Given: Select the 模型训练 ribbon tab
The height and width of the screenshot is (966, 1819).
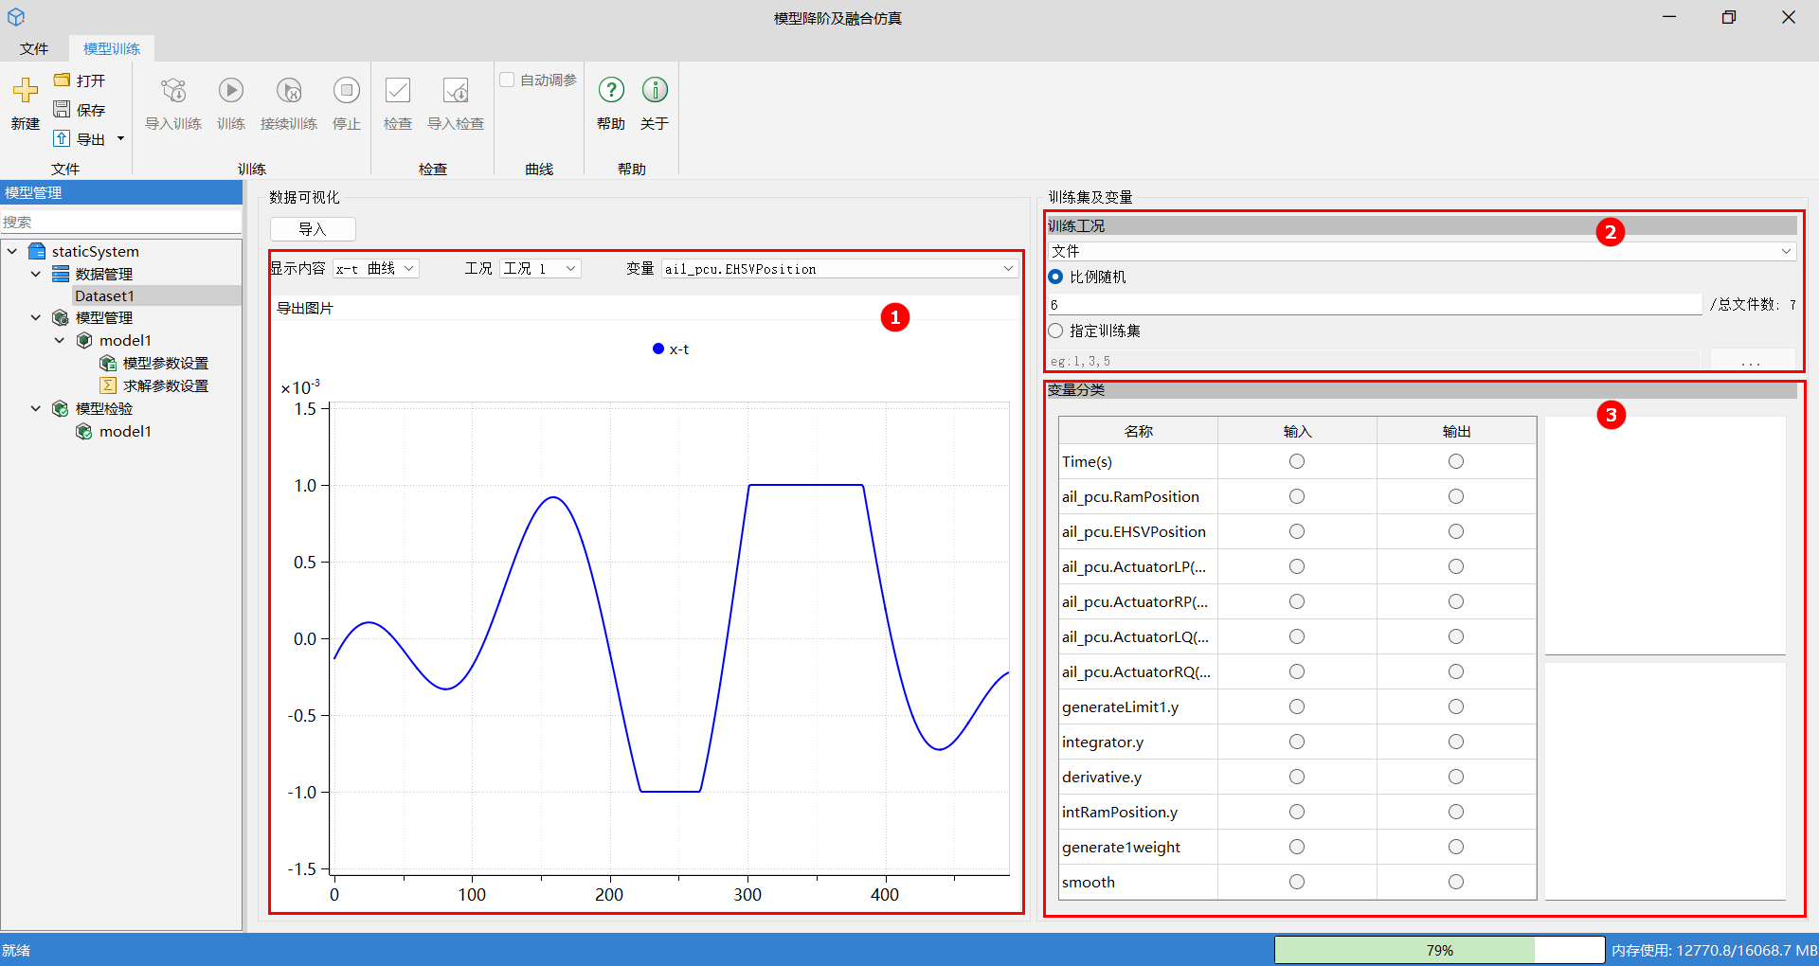Looking at the screenshot, I should [x=112, y=48].
